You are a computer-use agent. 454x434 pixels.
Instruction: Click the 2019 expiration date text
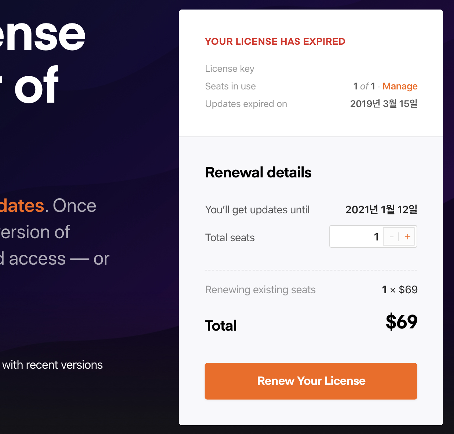click(x=384, y=104)
